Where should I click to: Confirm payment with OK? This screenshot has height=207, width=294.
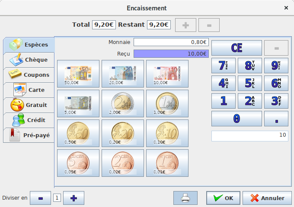[224, 198]
